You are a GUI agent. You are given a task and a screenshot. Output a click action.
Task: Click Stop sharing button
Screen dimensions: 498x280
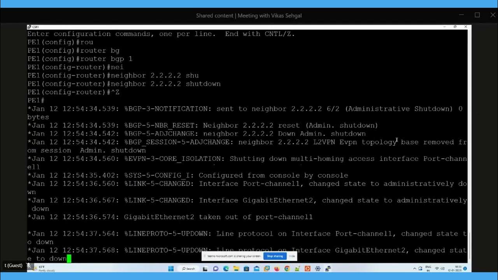pos(275,256)
